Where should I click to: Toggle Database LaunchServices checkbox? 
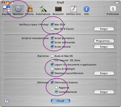[52, 73]
